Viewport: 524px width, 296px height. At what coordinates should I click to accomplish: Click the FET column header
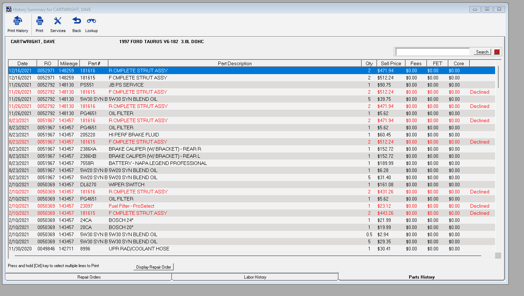tap(437, 63)
